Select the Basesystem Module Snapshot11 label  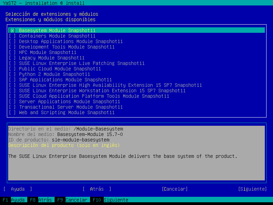point(57,30)
